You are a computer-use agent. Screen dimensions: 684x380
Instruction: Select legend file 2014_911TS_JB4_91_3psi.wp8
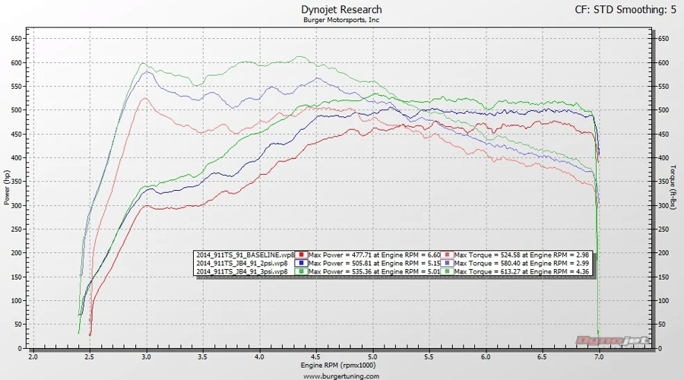click(x=242, y=271)
